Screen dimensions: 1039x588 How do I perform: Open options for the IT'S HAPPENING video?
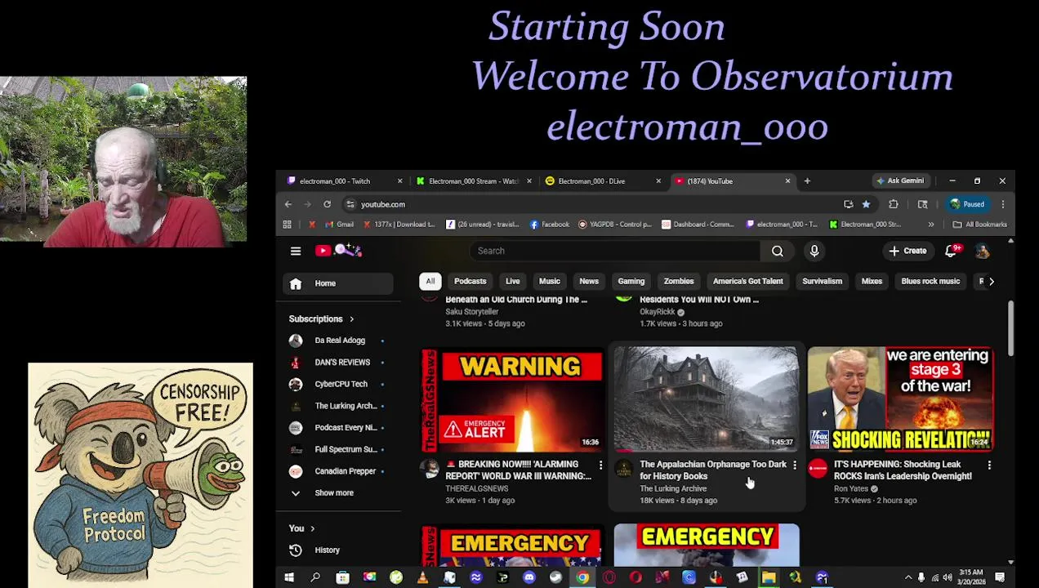point(989,465)
